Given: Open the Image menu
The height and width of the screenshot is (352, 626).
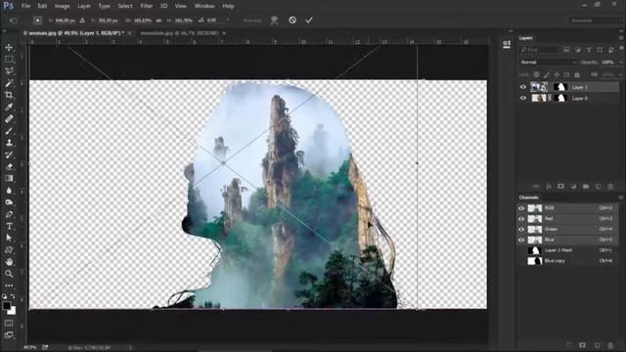Looking at the screenshot, I should point(62,6).
